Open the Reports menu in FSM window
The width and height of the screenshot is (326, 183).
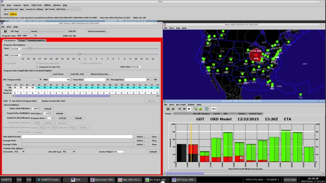[x=17, y=5]
